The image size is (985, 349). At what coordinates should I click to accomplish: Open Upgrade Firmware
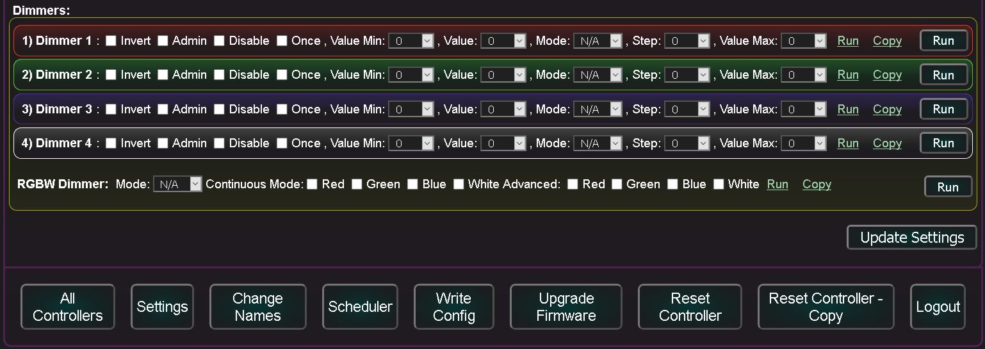[566, 307]
